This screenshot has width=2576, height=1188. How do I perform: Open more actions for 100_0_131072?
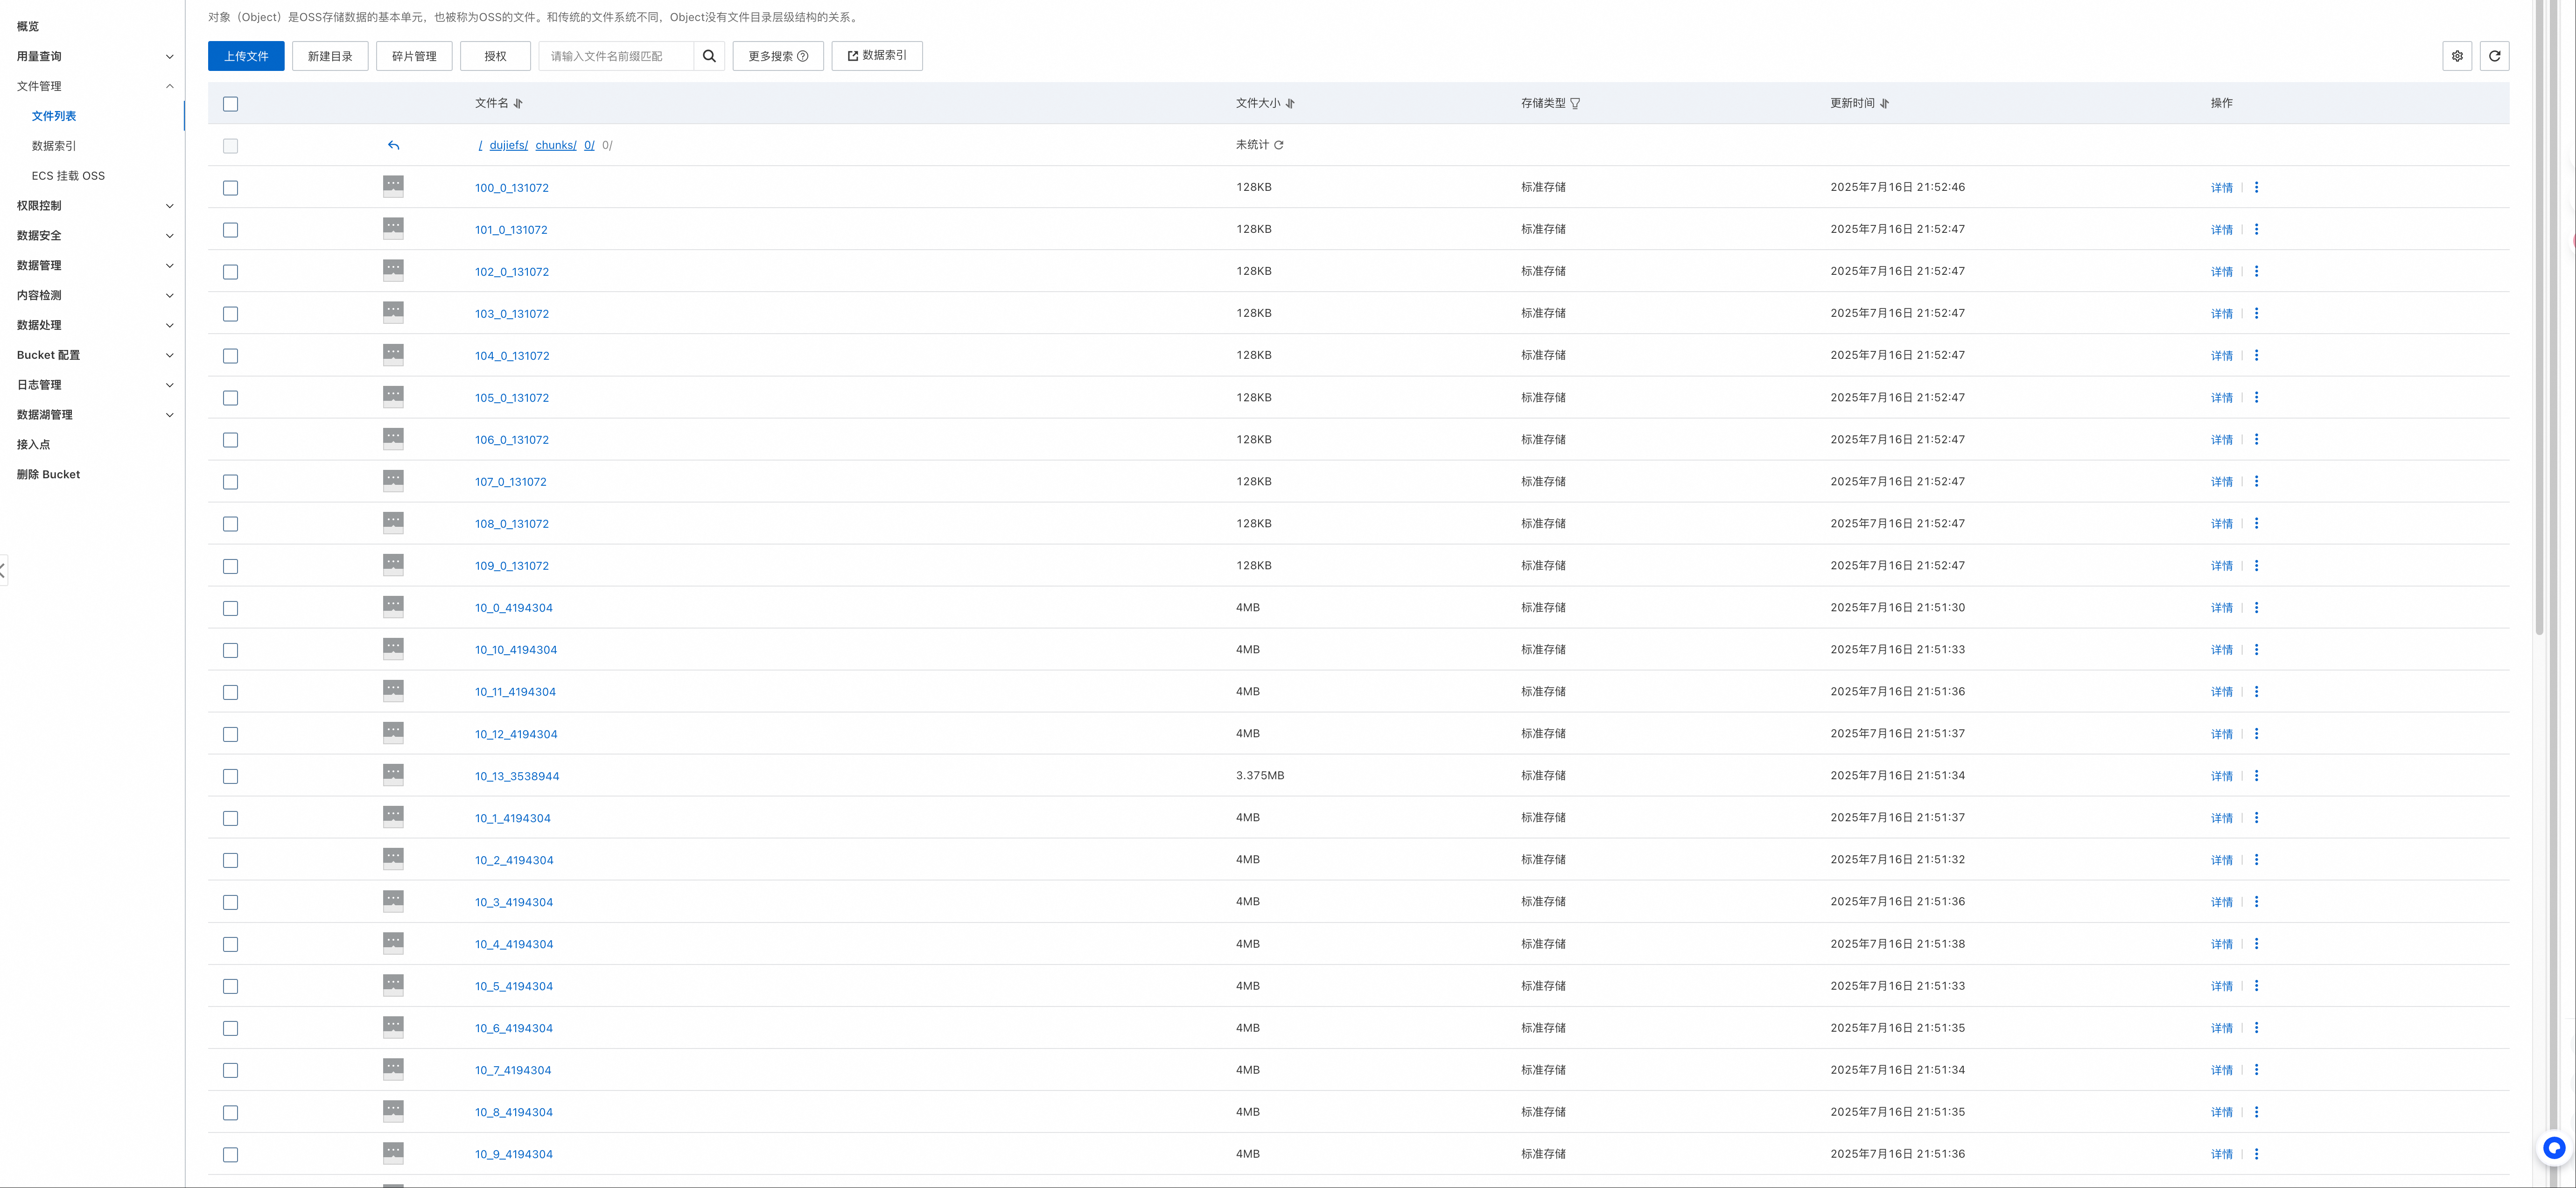2256,187
